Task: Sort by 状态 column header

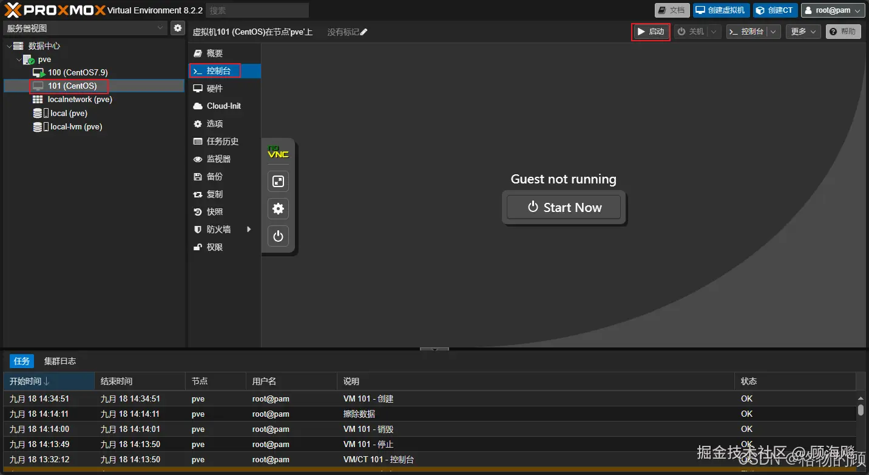Action: [x=795, y=381]
